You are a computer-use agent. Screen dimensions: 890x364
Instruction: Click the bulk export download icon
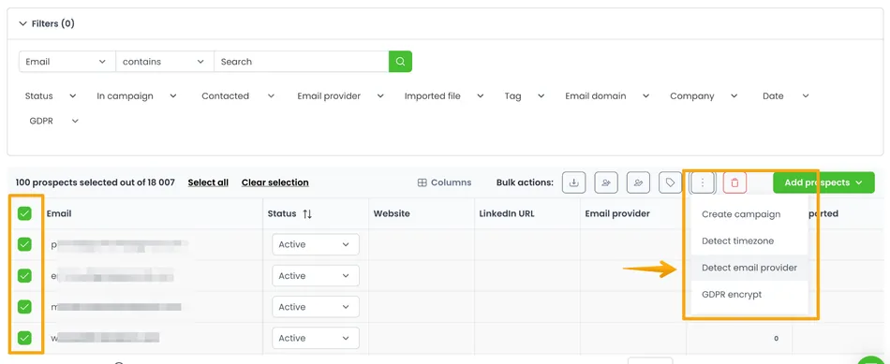coord(574,182)
